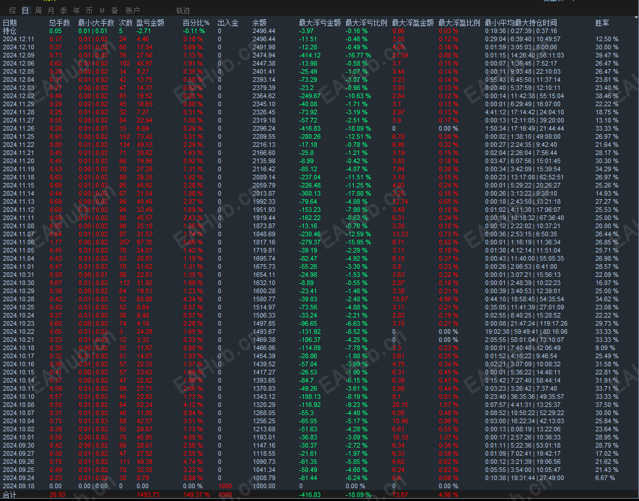
Task: Click the 5.66 % percentage cell
Action: pyautogui.click(x=193, y=242)
